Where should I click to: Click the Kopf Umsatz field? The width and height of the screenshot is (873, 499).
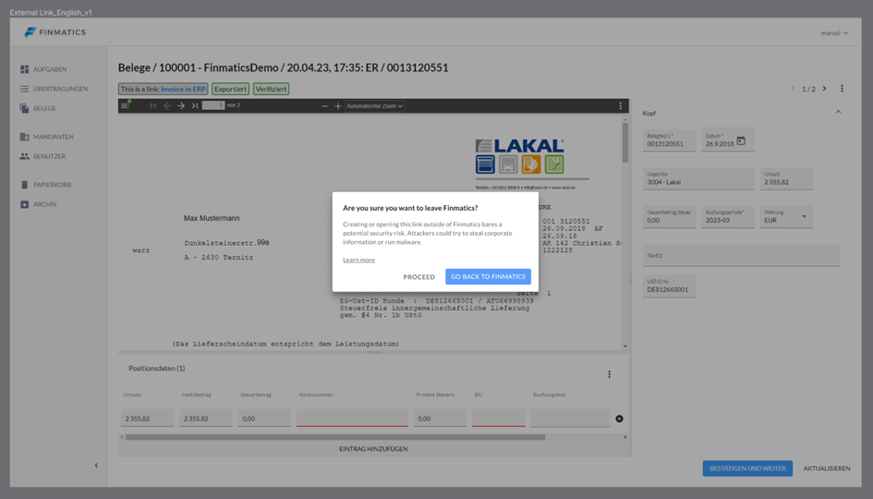pyautogui.click(x=786, y=178)
